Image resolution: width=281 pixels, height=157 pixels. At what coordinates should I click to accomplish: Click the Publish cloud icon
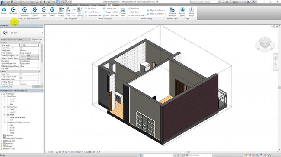click(4, 11)
